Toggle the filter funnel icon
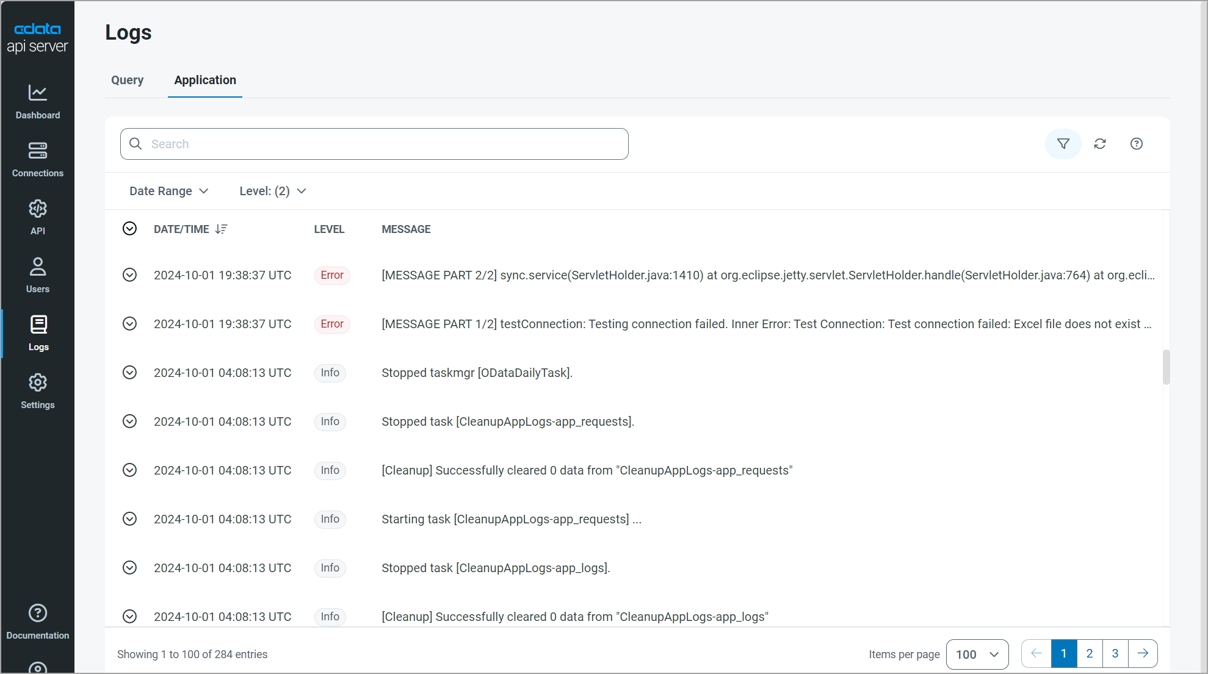Screen dimensions: 1208x674 click(x=1063, y=144)
